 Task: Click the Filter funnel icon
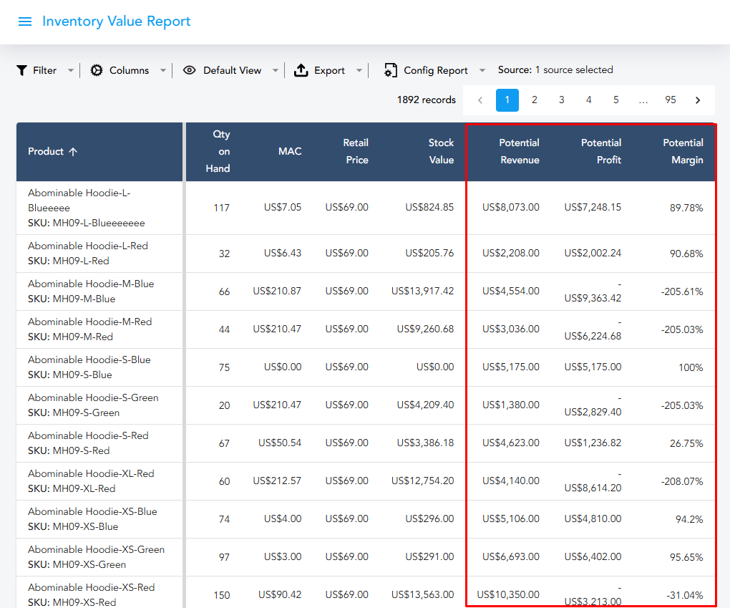point(22,70)
